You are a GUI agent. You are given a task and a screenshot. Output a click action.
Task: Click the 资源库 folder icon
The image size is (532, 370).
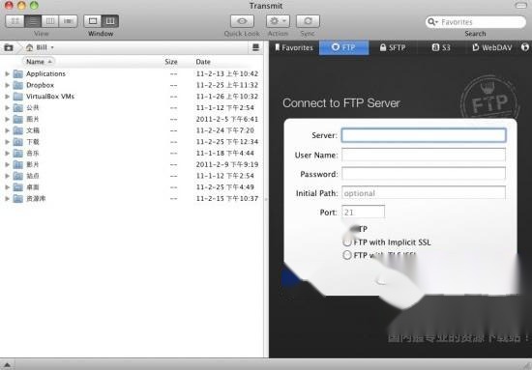pos(18,198)
